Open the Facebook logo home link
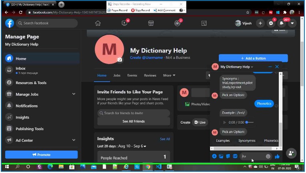 (9, 23)
